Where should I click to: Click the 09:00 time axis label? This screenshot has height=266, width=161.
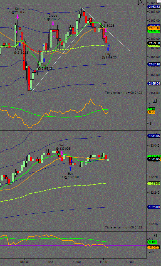(x=51, y=262)
